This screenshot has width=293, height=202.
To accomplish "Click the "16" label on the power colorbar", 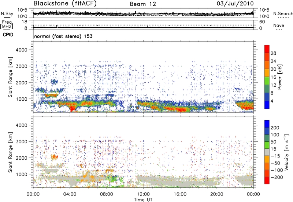I will [x=273, y=77].
